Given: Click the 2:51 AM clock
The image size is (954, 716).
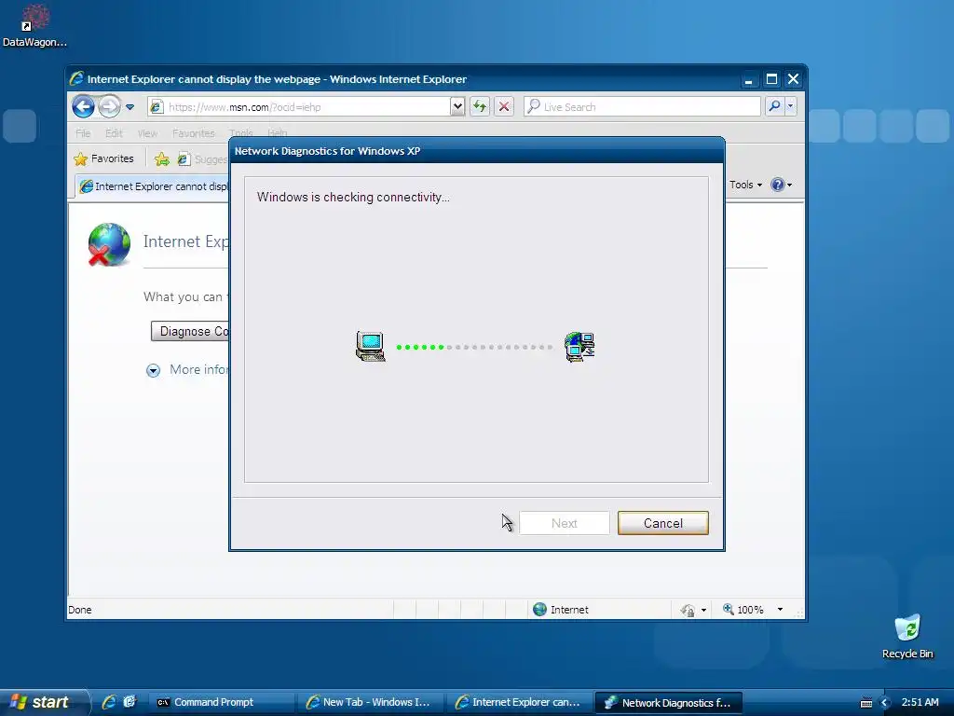Looking at the screenshot, I should (x=920, y=702).
